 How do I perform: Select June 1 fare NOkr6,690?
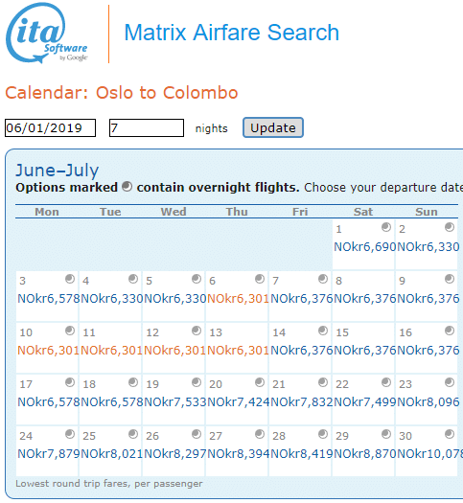(x=365, y=246)
